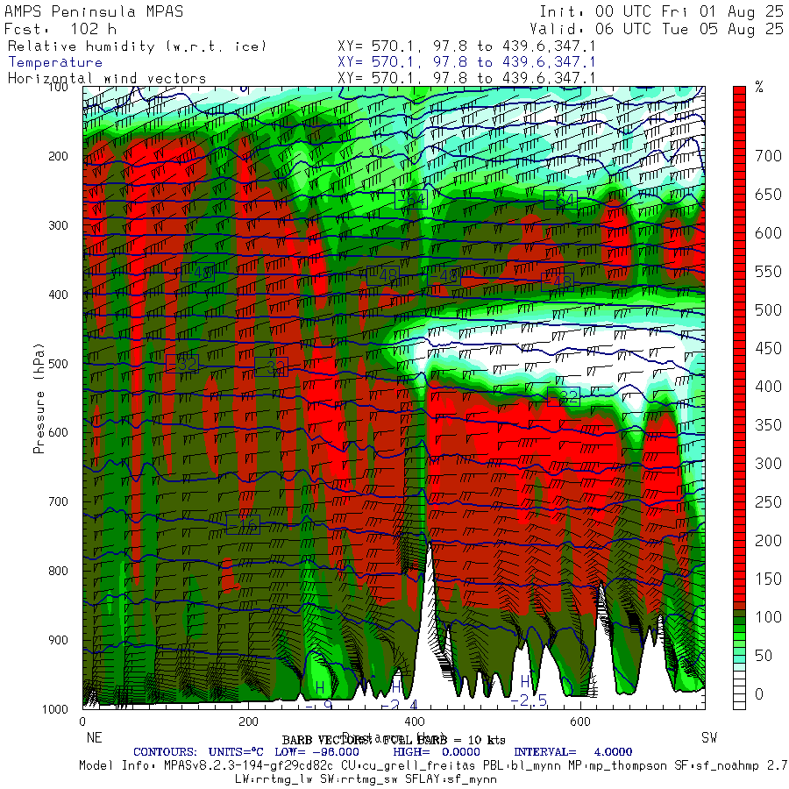Click the 'SW:rrtmg_sw' radiation text
This screenshot has height=789, width=789.
359,779
